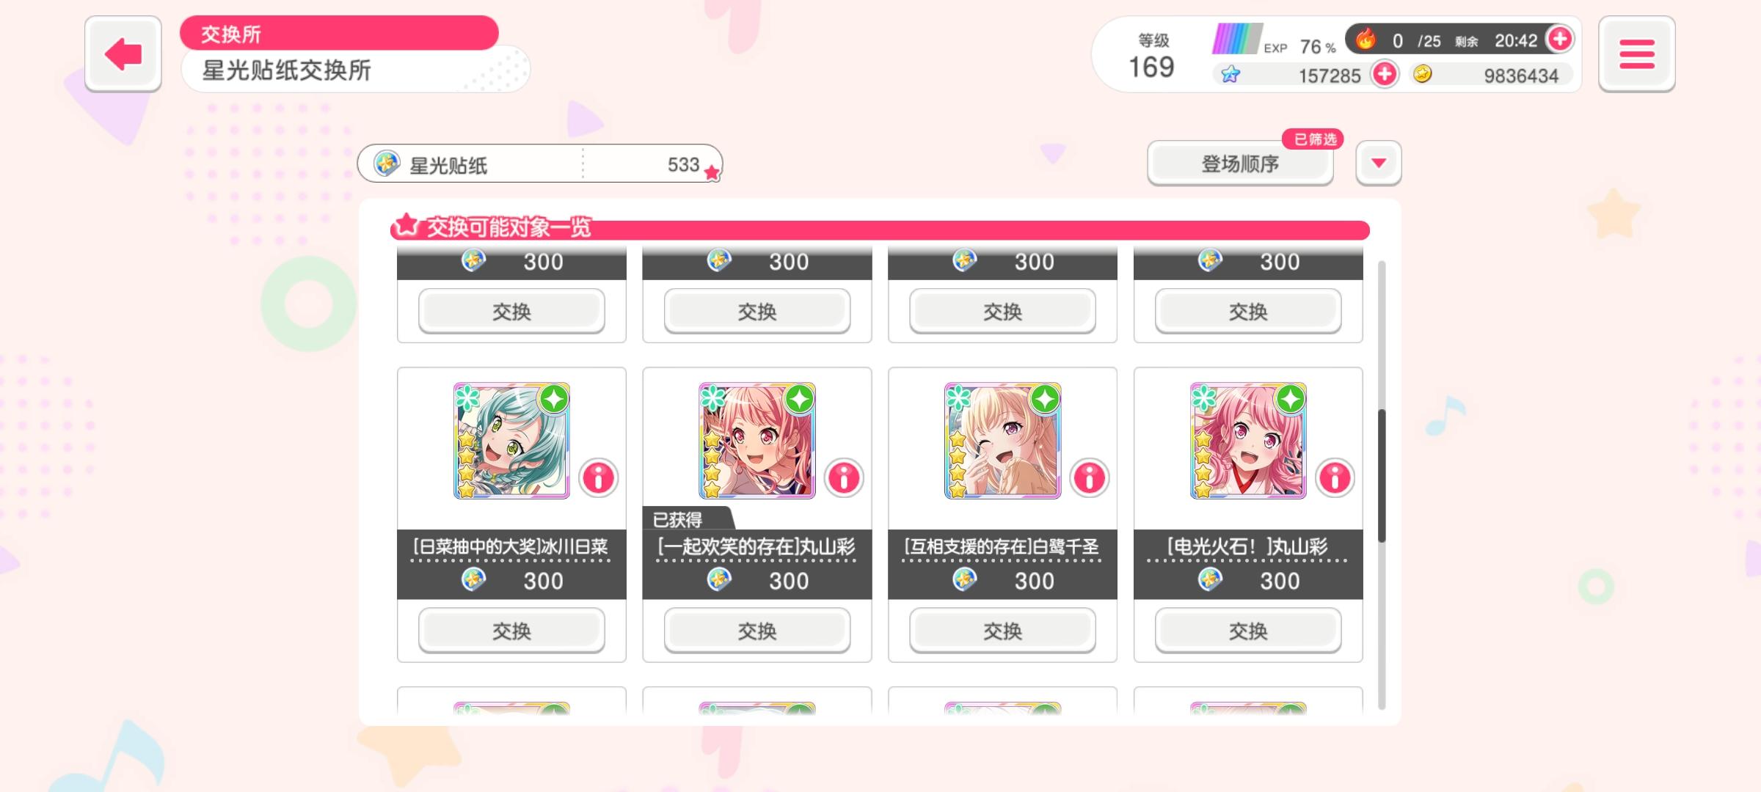1761x792 pixels.
Task: Open info for 白鹭千圣 card
Action: coord(1090,478)
